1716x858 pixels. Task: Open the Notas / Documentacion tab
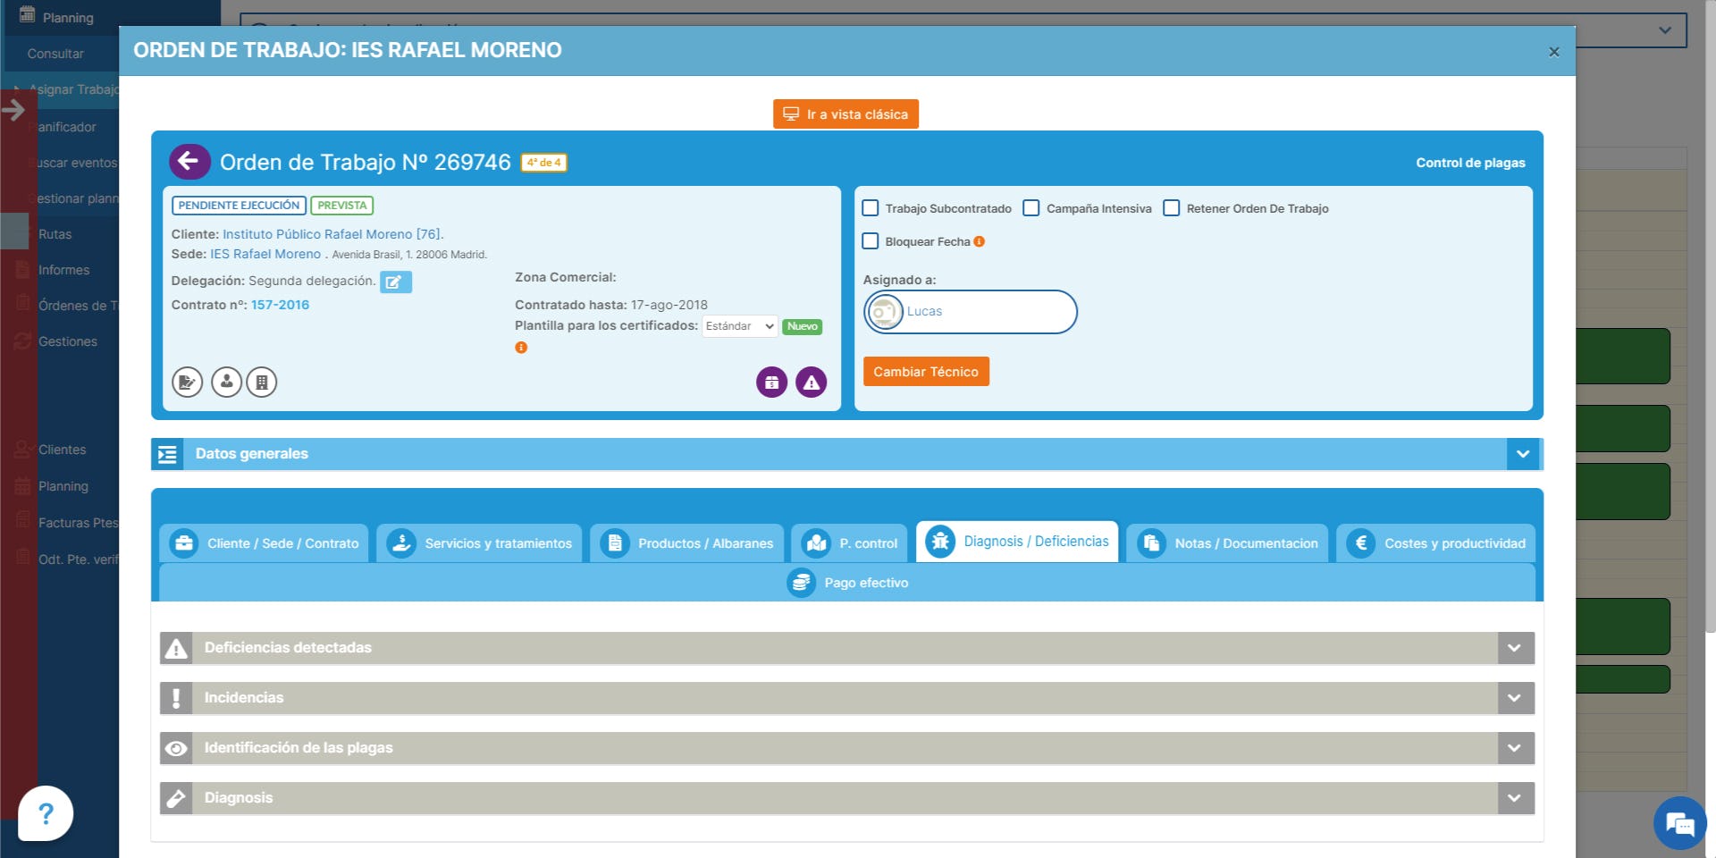pyautogui.click(x=1227, y=543)
